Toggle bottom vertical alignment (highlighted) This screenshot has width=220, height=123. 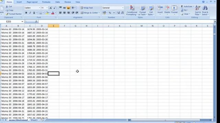[x=68, y=8]
